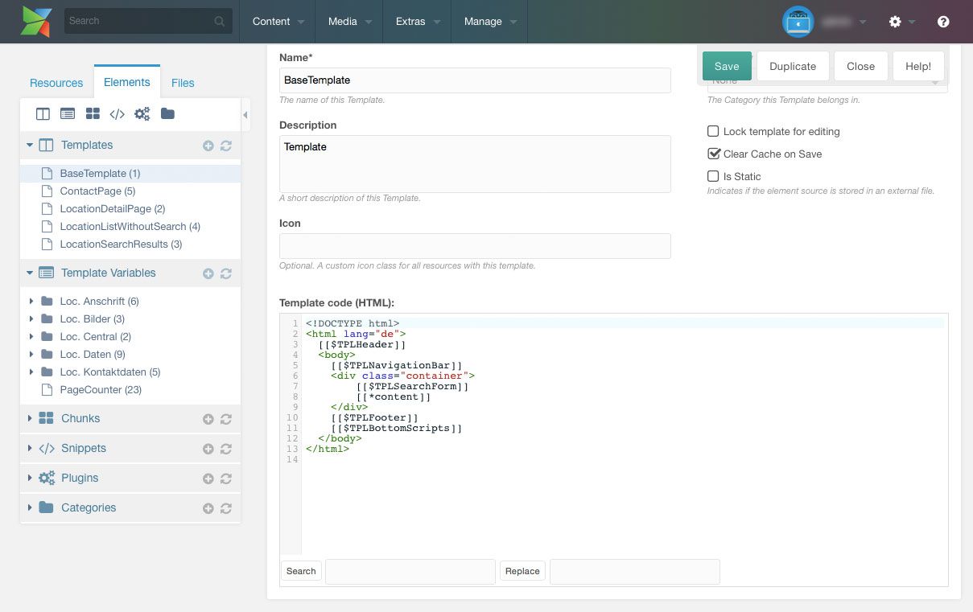Enable Lock template for editing checkbox

click(x=713, y=131)
